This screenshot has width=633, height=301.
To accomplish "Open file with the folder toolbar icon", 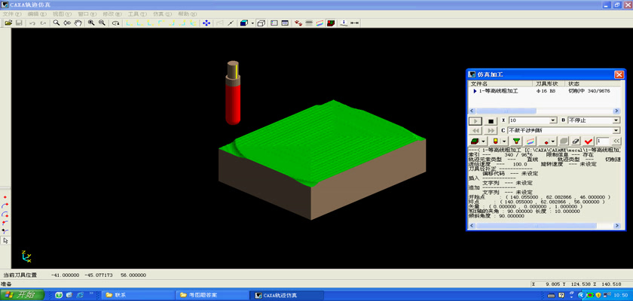I will (x=8, y=23).
